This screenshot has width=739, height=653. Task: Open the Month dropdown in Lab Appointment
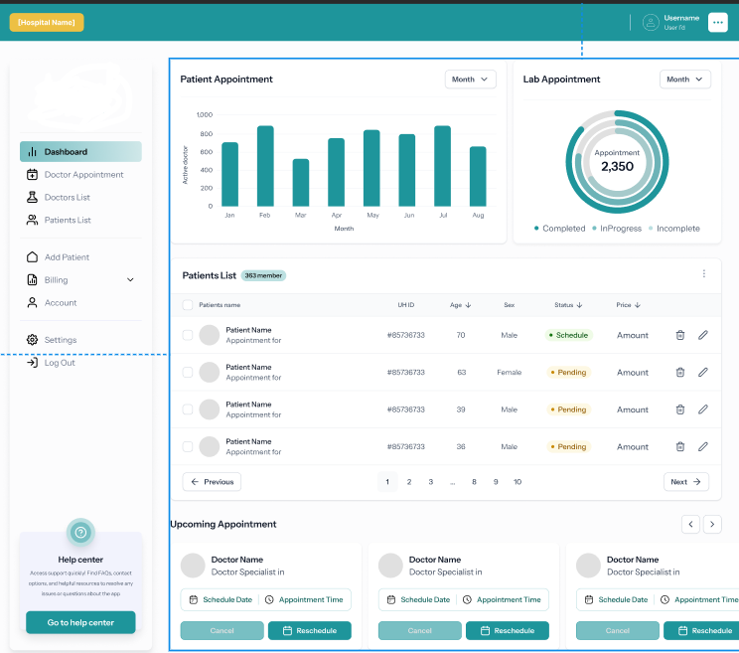pyautogui.click(x=685, y=80)
